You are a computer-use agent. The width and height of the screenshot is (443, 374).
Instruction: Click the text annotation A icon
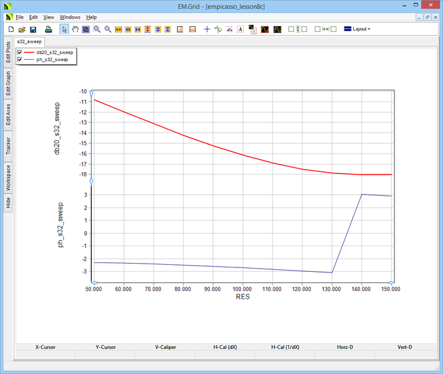pyautogui.click(x=240, y=29)
